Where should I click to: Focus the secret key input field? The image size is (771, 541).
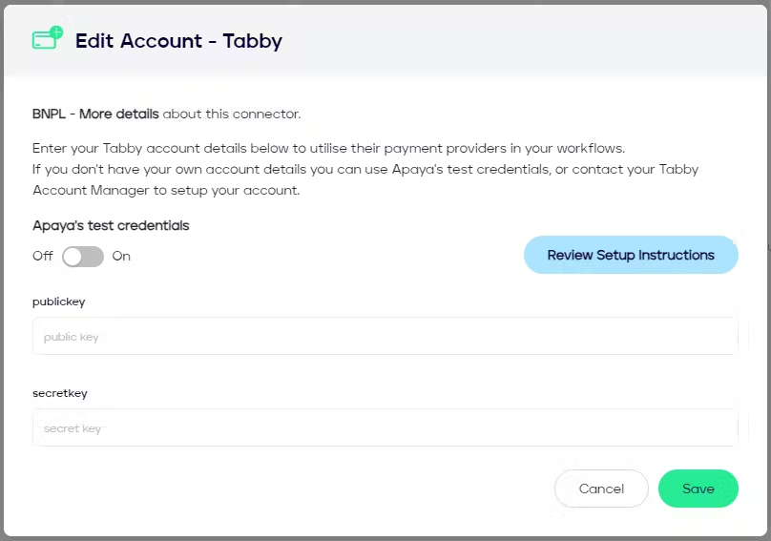click(x=385, y=428)
